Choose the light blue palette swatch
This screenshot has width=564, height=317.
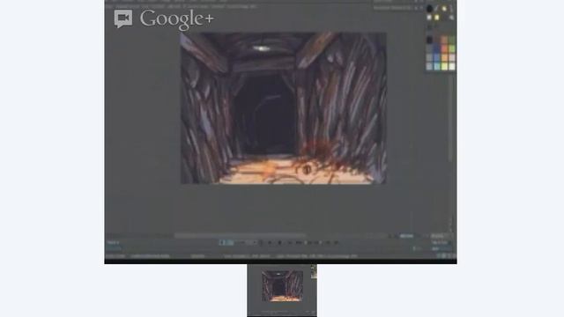click(x=437, y=57)
